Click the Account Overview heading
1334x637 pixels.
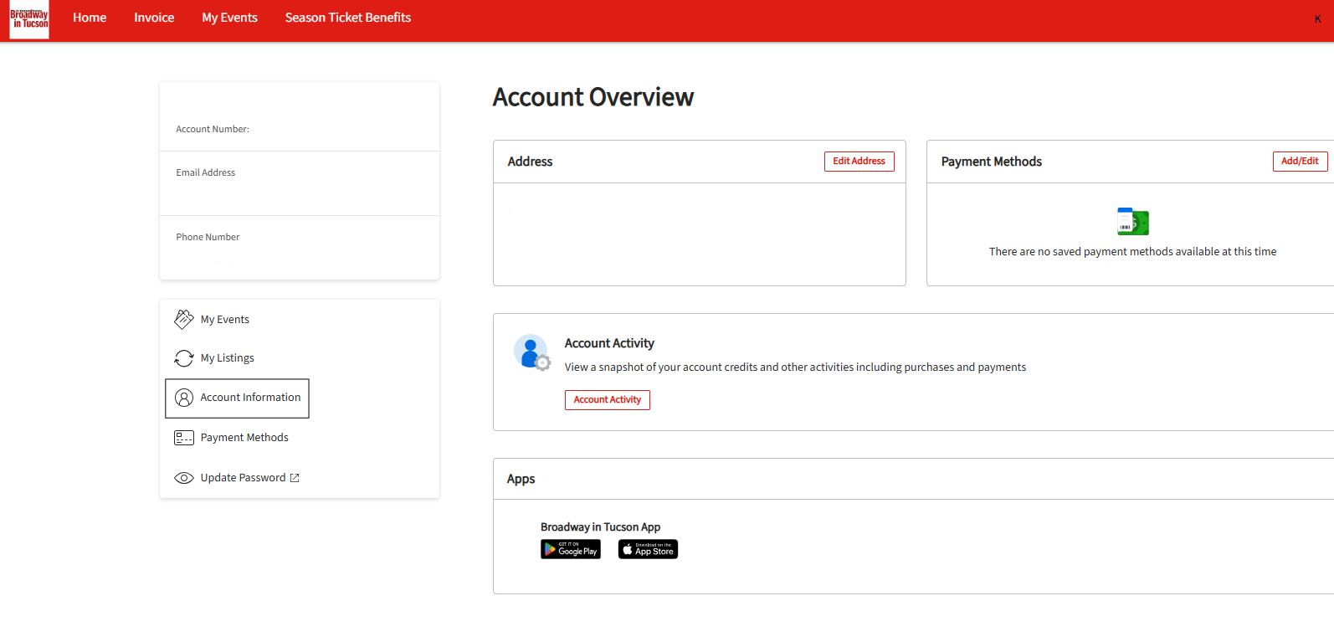[593, 97]
